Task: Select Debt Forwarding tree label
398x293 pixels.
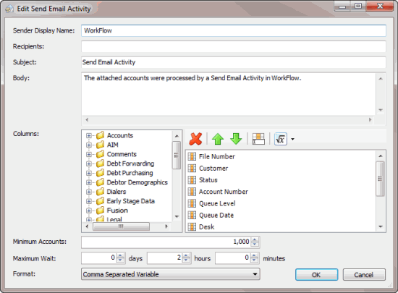Action: tap(130, 164)
